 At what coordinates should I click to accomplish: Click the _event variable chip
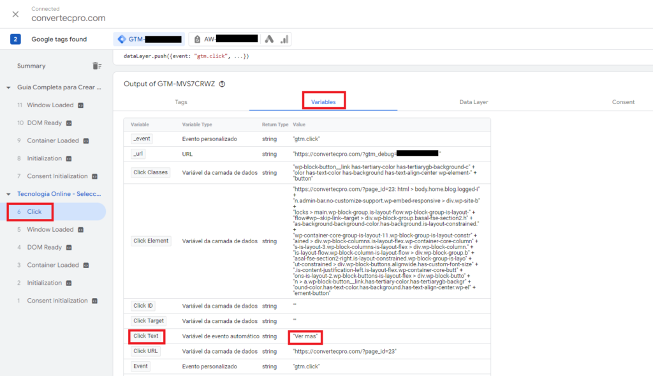tap(142, 139)
